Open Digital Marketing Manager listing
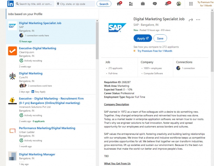 [37, 154]
